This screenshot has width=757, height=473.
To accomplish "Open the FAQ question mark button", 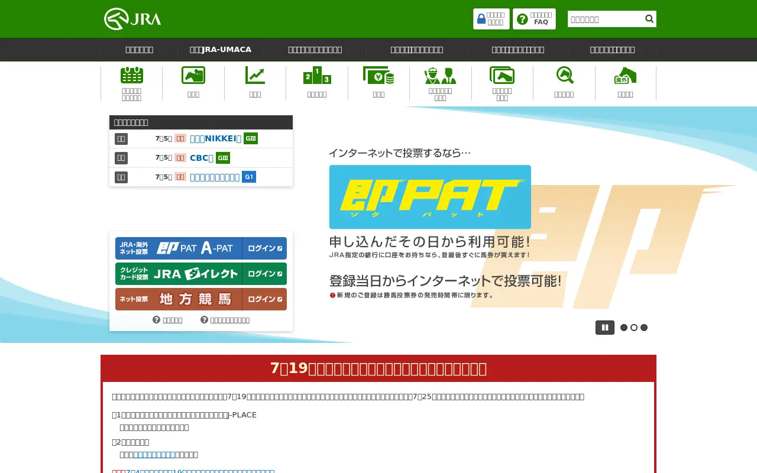I will pos(534,19).
